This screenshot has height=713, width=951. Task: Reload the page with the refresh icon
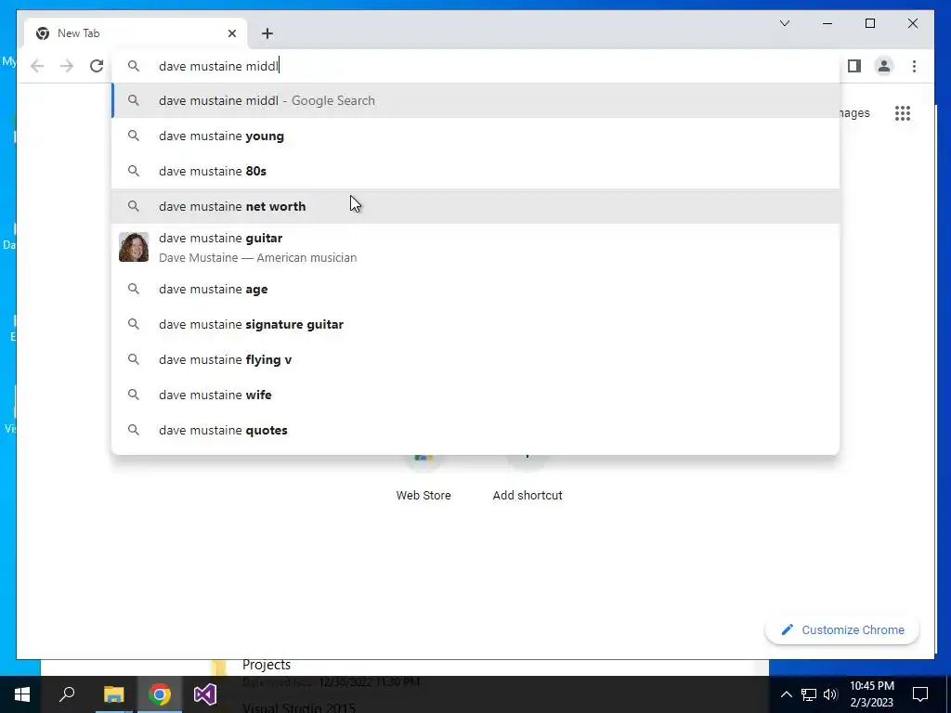pyautogui.click(x=97, y=66)
